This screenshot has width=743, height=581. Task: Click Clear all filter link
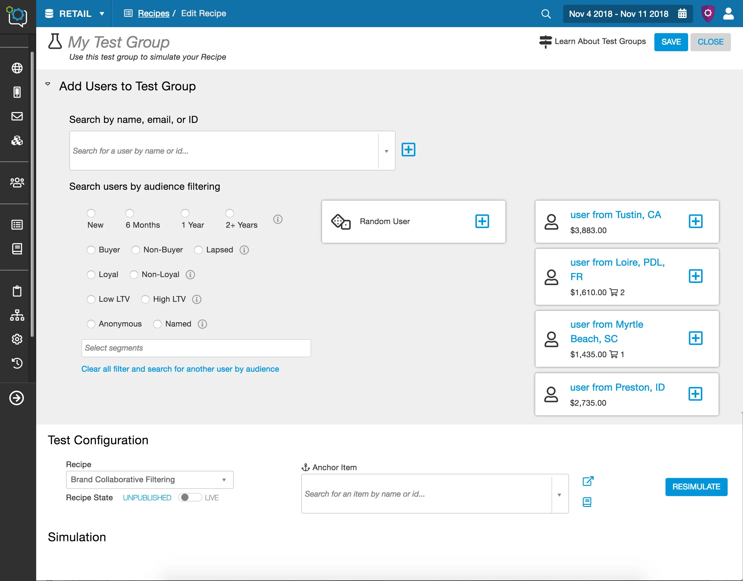click(x=180, y=369)
